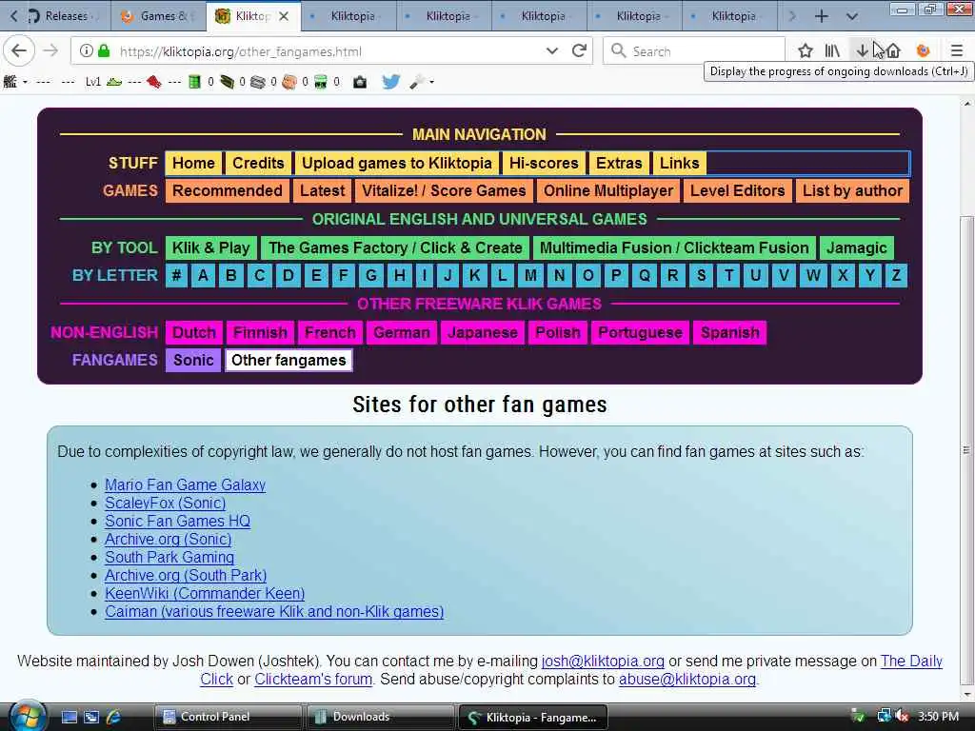Click the orange Firefox-style toolbar extension icon
Image resolution: width=975 pixels, height=731 pixels.
[924, 51]
